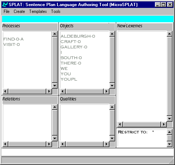The image size is (175, 165).
Task: Open the Create menu
Action: [19, 11]
